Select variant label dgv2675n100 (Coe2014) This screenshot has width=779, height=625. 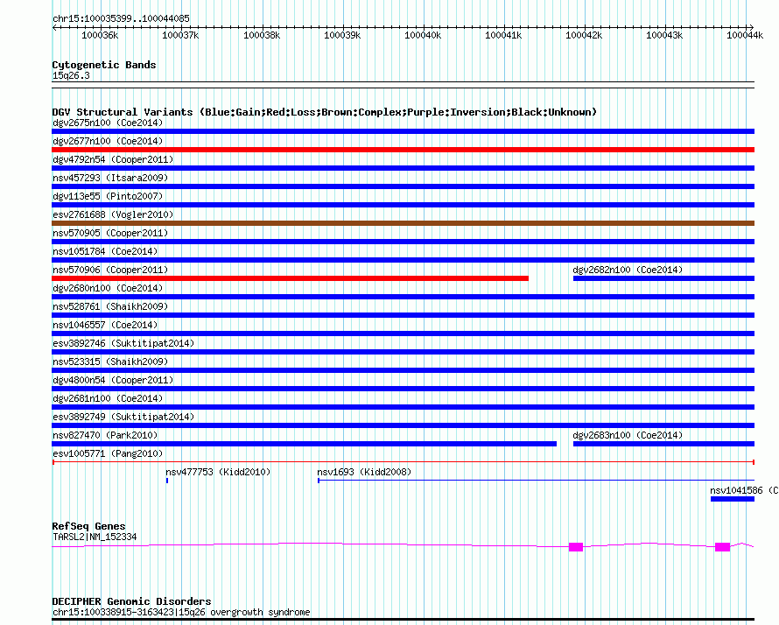click(108, 123)
